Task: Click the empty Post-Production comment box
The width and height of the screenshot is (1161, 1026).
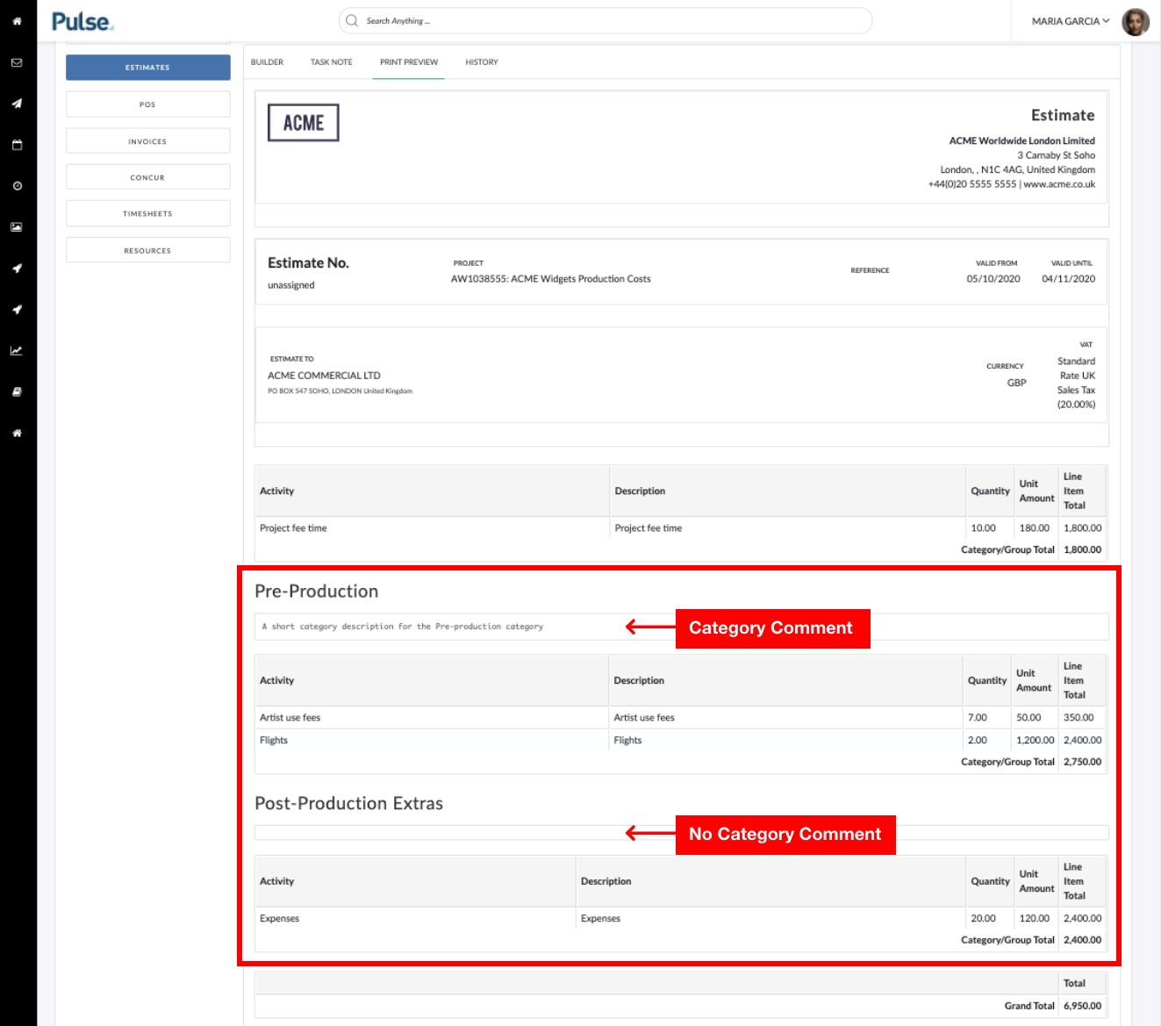Action: [682, 832]
